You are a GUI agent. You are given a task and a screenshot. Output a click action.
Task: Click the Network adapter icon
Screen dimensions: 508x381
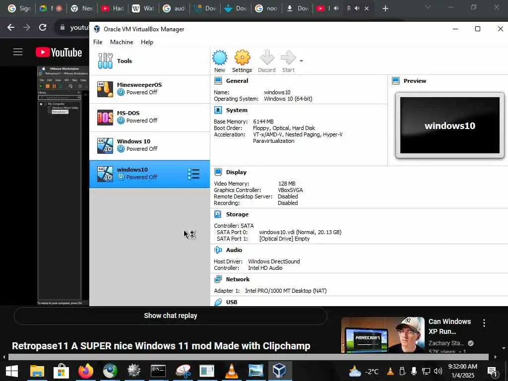pos(218,279)
